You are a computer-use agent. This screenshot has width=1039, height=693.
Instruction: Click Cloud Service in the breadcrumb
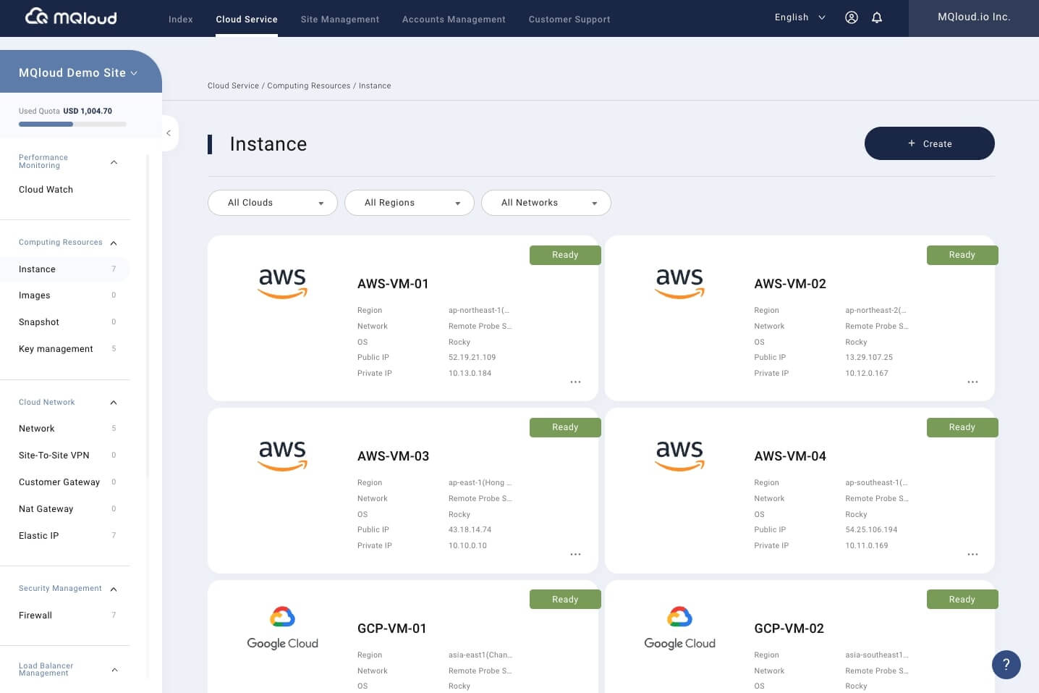(233, 85)
